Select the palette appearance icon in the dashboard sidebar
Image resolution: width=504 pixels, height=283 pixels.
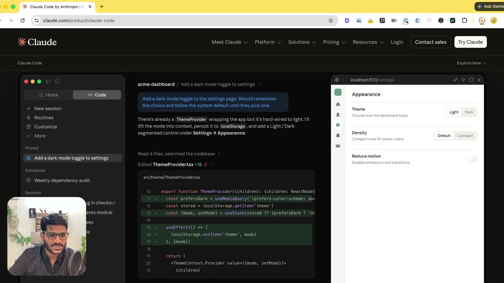pos(338,125)
